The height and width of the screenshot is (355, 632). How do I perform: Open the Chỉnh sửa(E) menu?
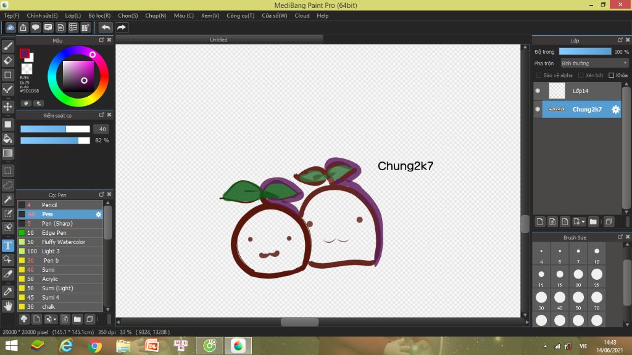point(43,15)
